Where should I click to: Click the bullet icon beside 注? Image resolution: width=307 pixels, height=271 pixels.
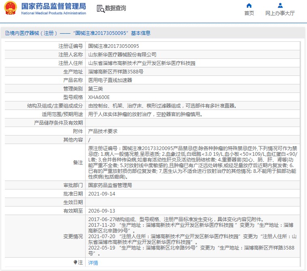pos(75,262)
